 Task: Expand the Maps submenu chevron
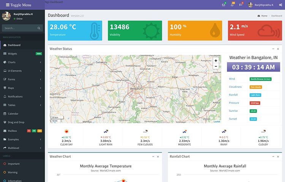click(41, 88)
